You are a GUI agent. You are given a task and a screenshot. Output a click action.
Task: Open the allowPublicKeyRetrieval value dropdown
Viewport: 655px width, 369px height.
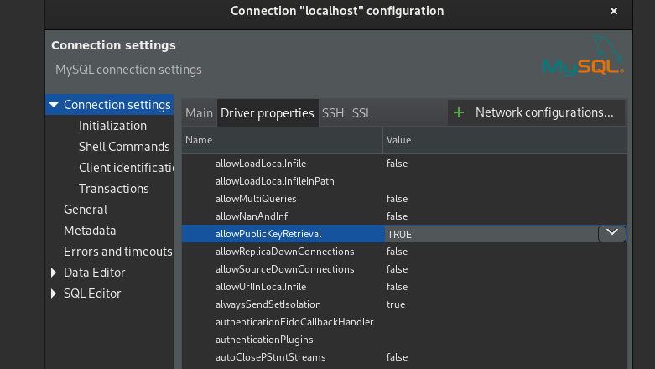[x=611, y=234]
